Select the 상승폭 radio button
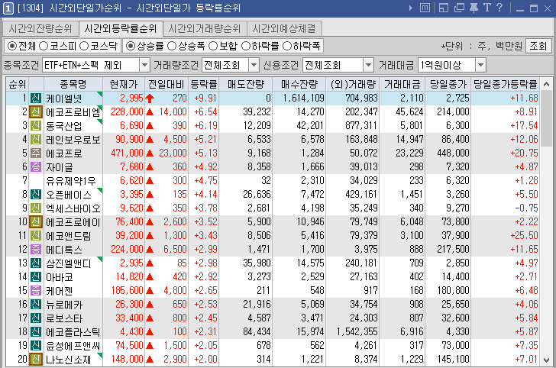This screenshot has width=556, height=368. (172, 46)
